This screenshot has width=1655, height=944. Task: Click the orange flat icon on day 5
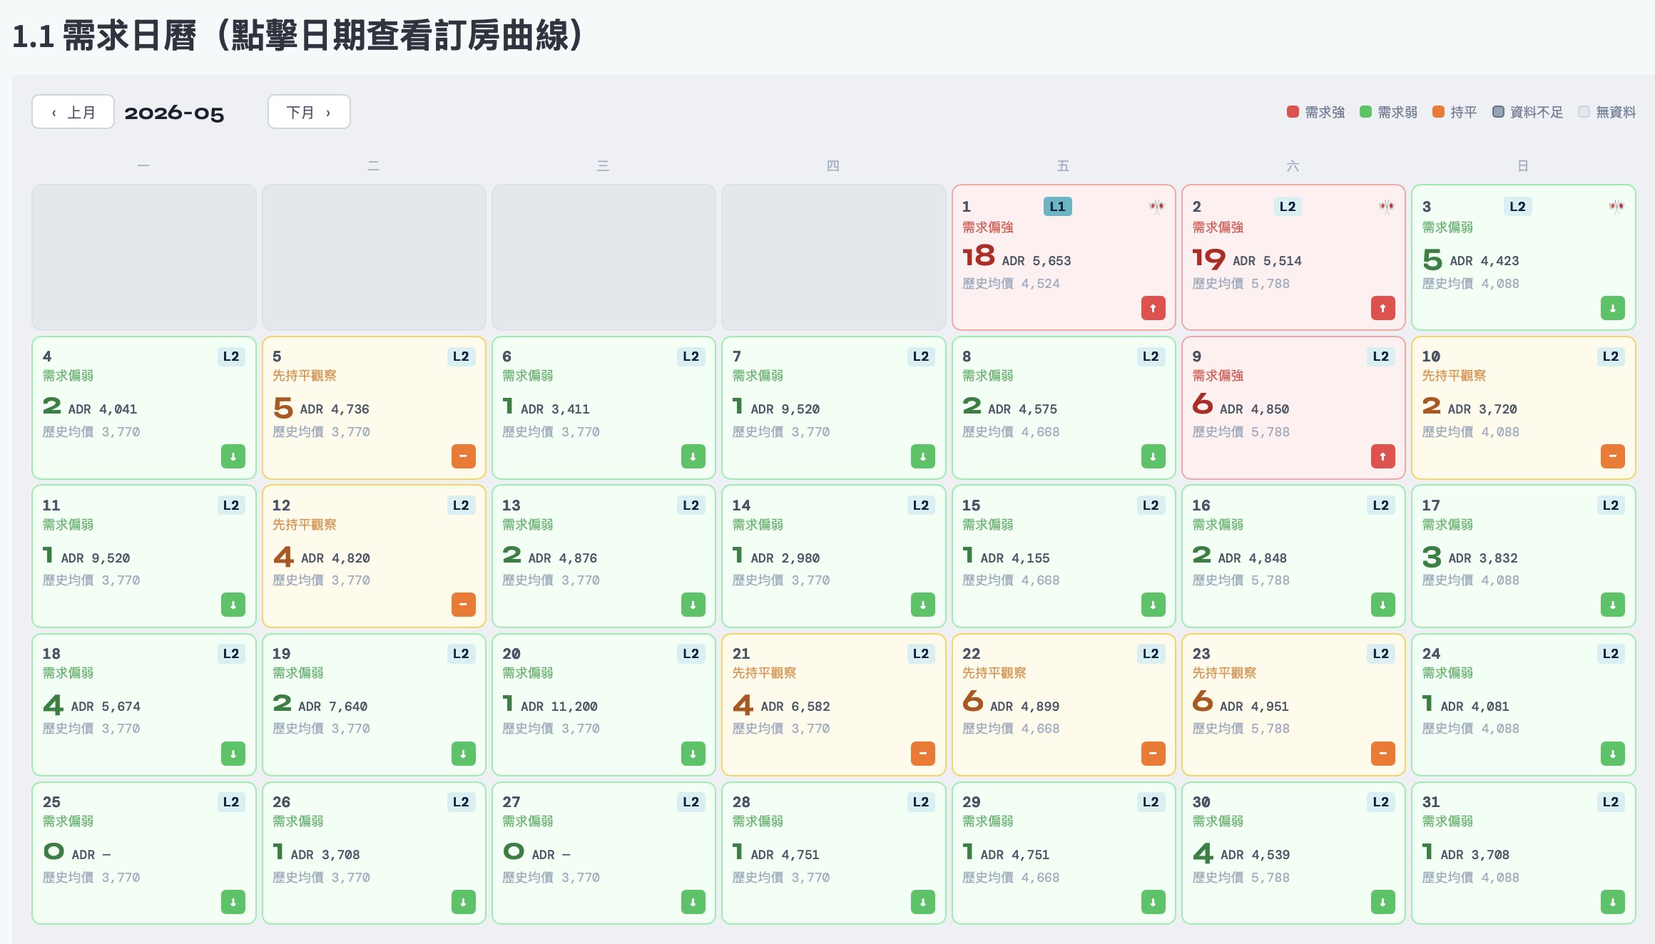click(463, 456)
